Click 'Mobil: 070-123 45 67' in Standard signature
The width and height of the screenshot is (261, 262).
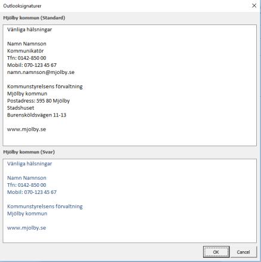coord(32,65)
